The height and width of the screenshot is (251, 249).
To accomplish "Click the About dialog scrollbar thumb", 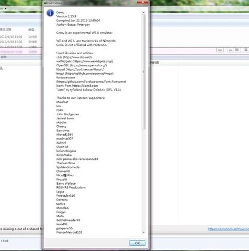I will point(144,72).
